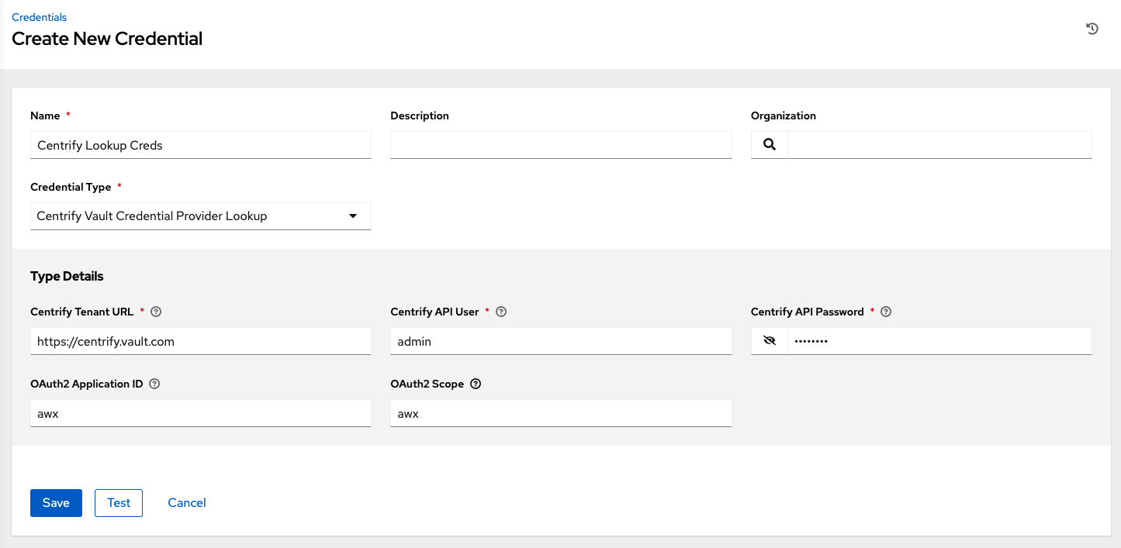1121x548 pixels.
Task: Open the activity stream history icon
Action: click(x=1092, y=28)
